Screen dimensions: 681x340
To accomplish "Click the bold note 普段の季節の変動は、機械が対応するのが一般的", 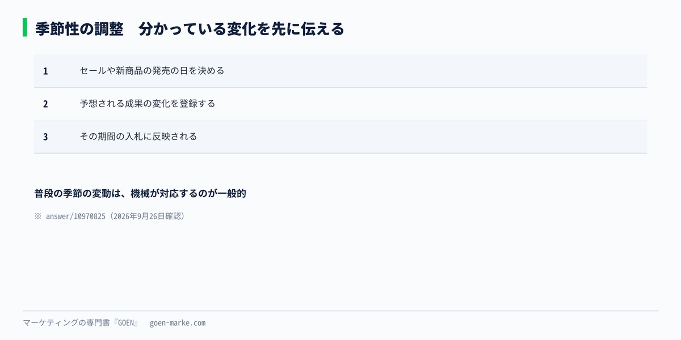I will coord(140,193).
